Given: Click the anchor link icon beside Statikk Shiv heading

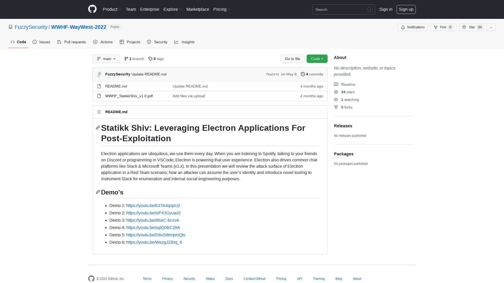Looking at the screenshot, I should (98, 128).
